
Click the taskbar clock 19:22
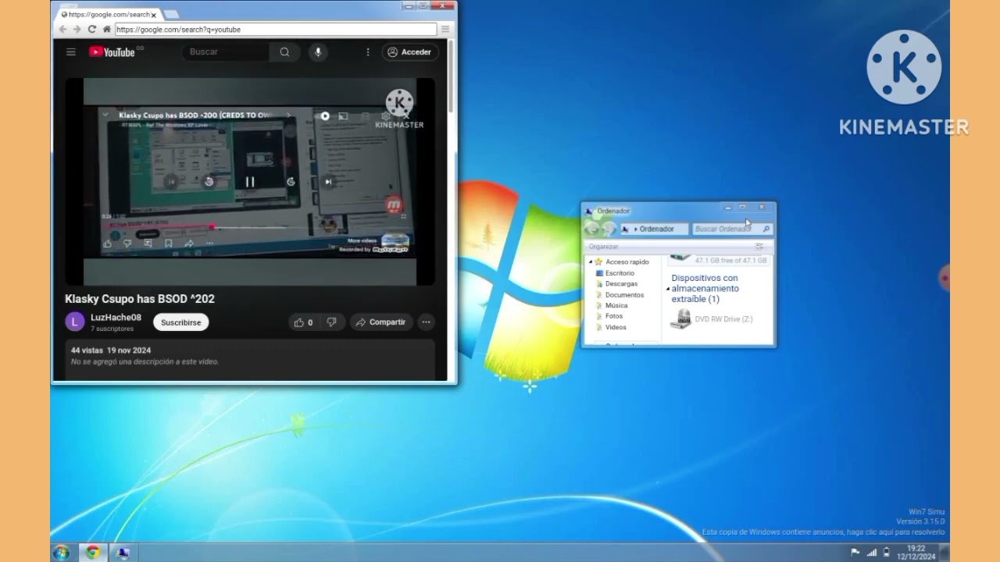tap(916, 549)
